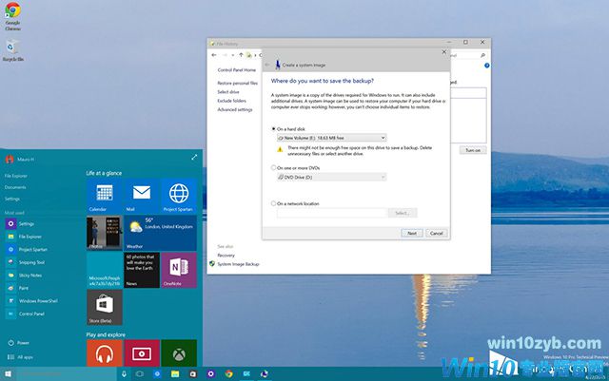Activate the Cortana microphone icon

click(124, 374)
